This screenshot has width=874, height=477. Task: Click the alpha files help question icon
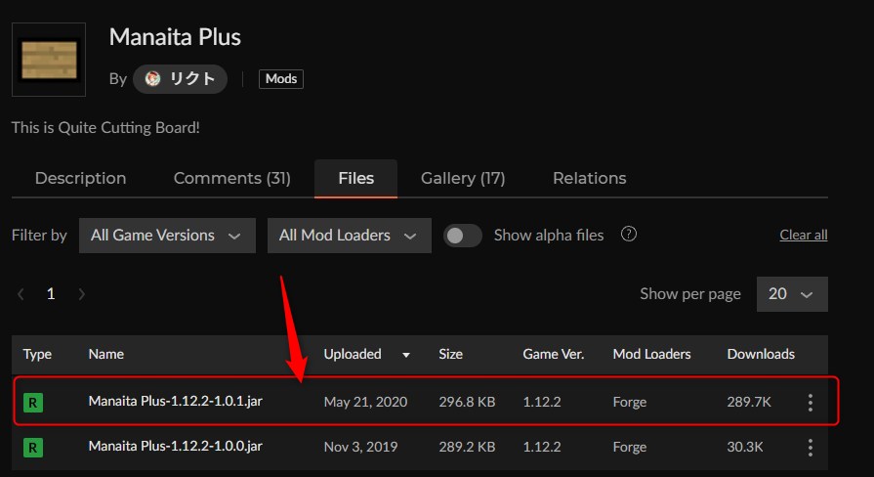(629, 235)
